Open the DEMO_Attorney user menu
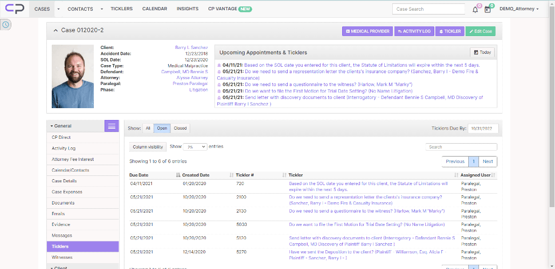The height and width of the screenshot is (269, 555). click(x=519, y=9)
